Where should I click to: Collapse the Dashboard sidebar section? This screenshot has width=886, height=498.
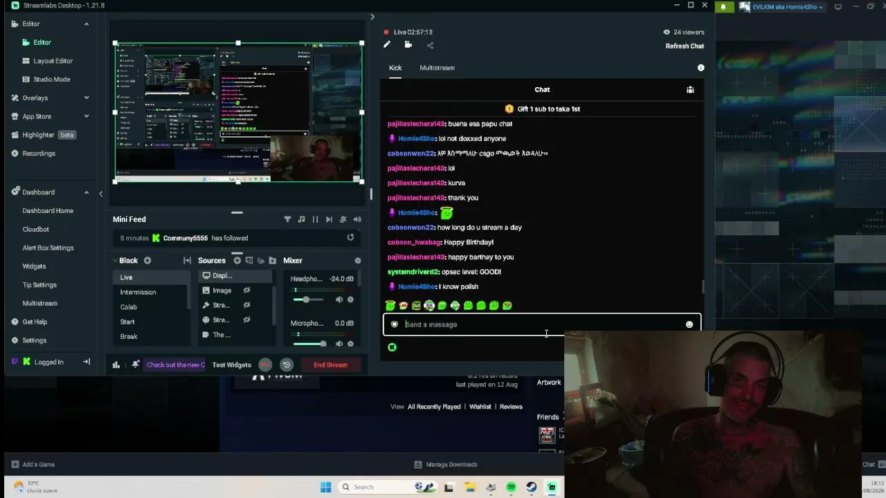[x=87, y=192]
